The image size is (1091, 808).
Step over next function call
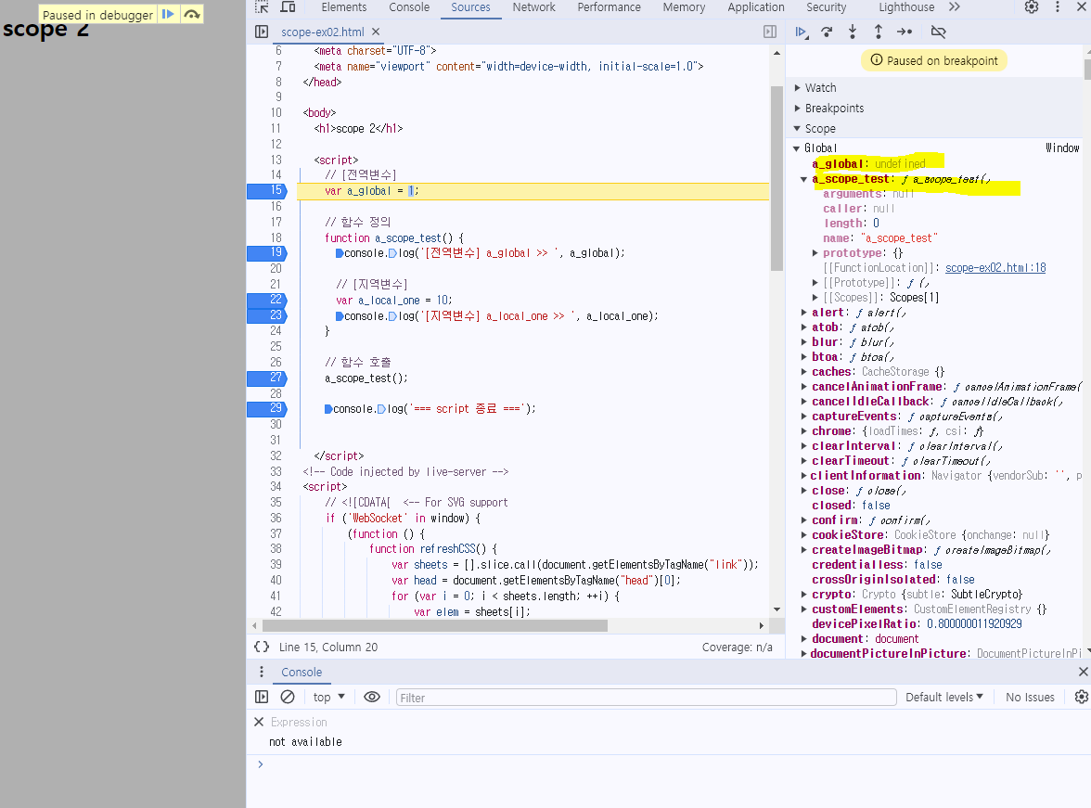[827, 32]
